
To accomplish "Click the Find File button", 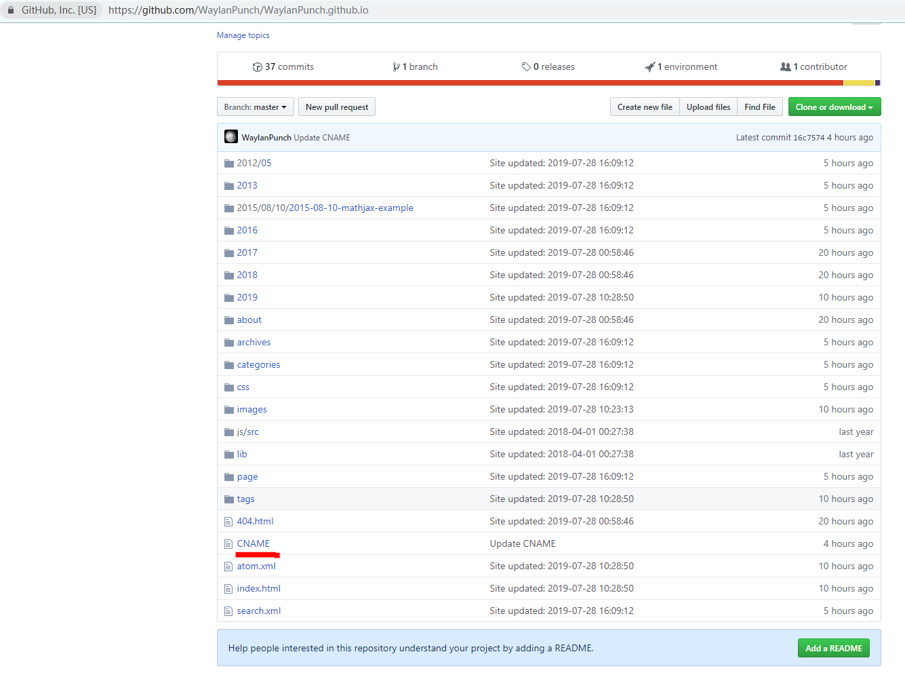I will pyautogui.click(x=760, y=107).
